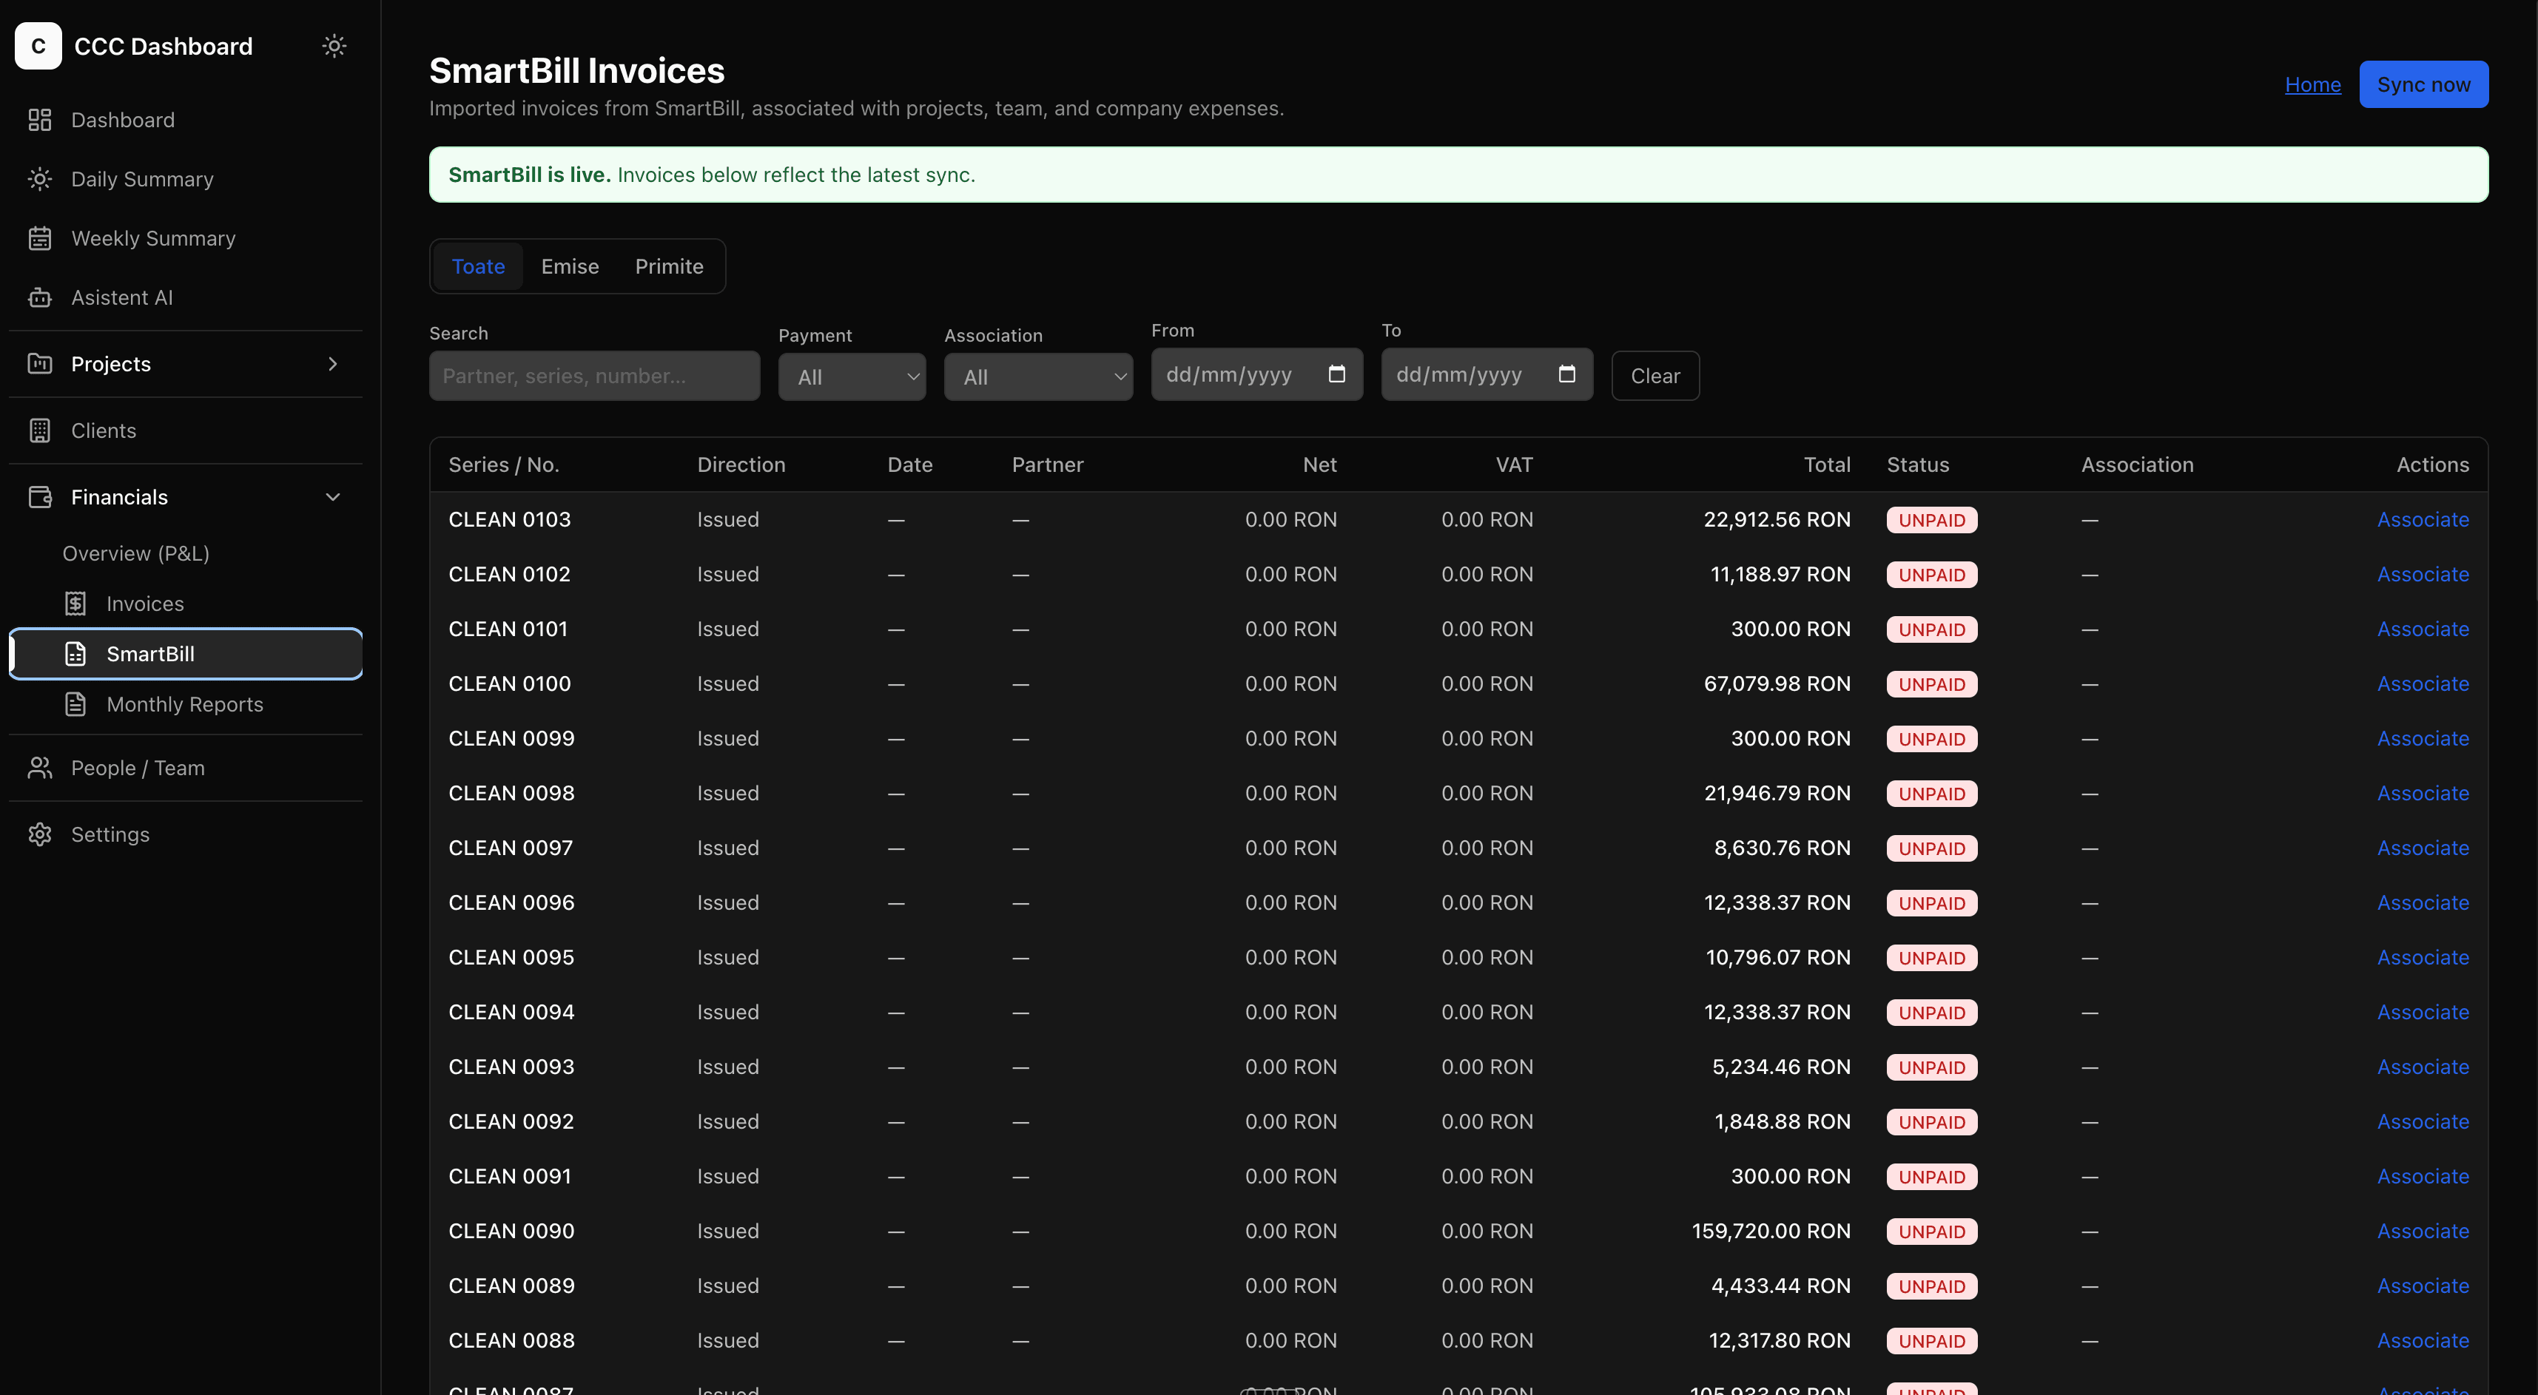Viewport: 2538px width, 1395px height.
Task: Click the Series / No. column header
Action: [503, 464]
